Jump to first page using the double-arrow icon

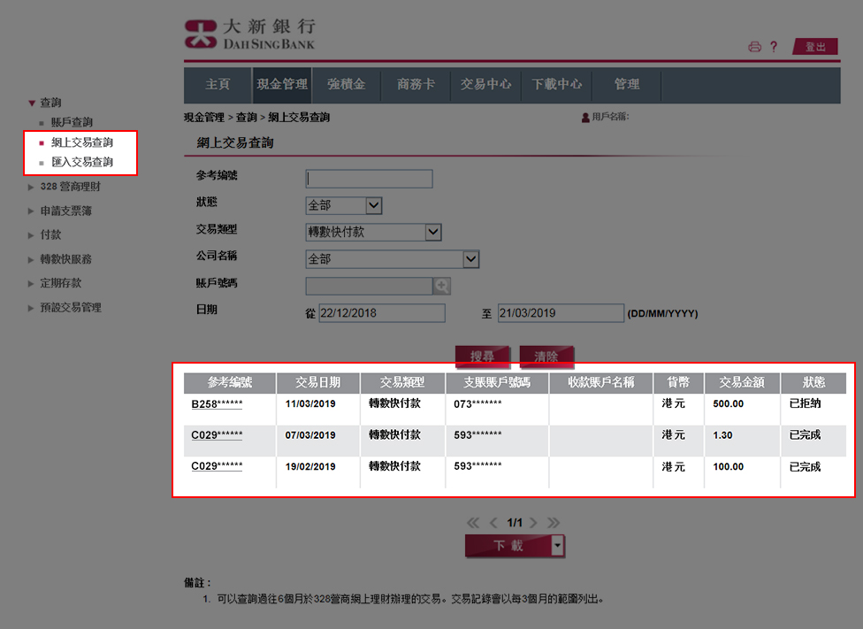point(475,523)
